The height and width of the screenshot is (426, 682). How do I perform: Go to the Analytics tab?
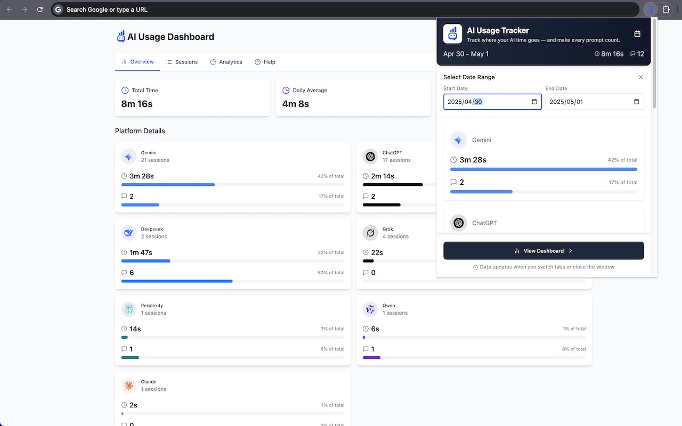coord(226,62)
